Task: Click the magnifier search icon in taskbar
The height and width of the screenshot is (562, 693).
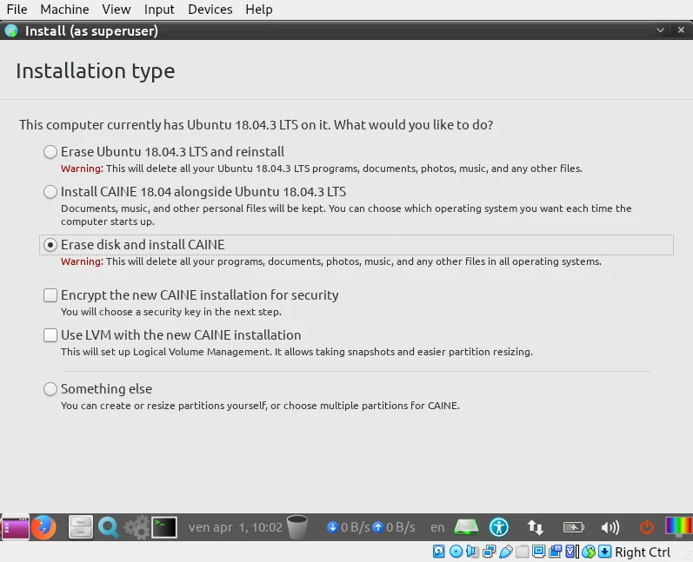Action: pyautogui.click(x=108, y=526)
